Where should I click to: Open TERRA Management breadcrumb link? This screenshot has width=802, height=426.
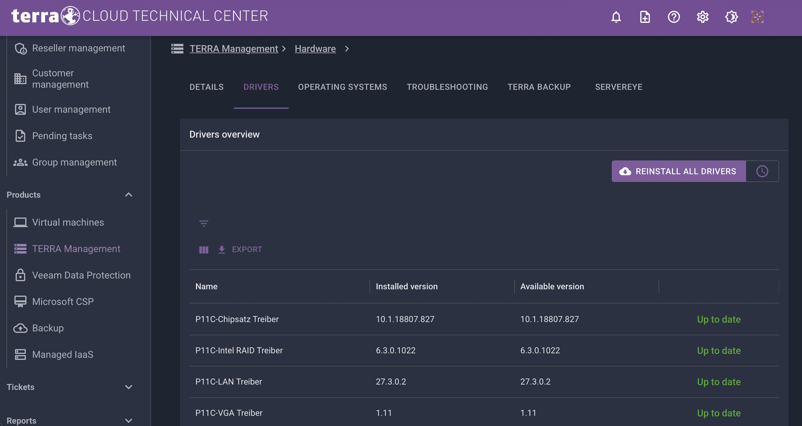[x=234, y=49]
